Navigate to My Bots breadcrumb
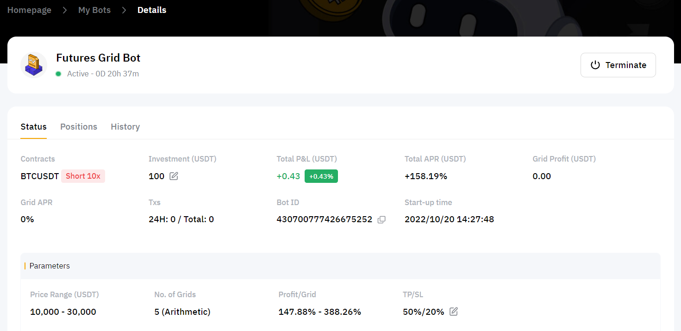Screen dimensions: 681x331 tap(94, 10)
